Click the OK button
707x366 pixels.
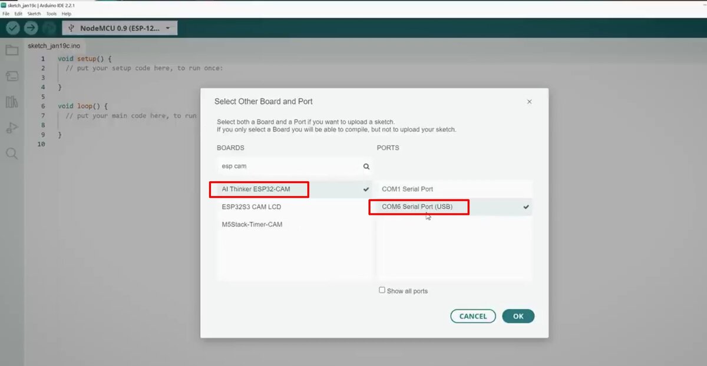click(x=518, y=316)
